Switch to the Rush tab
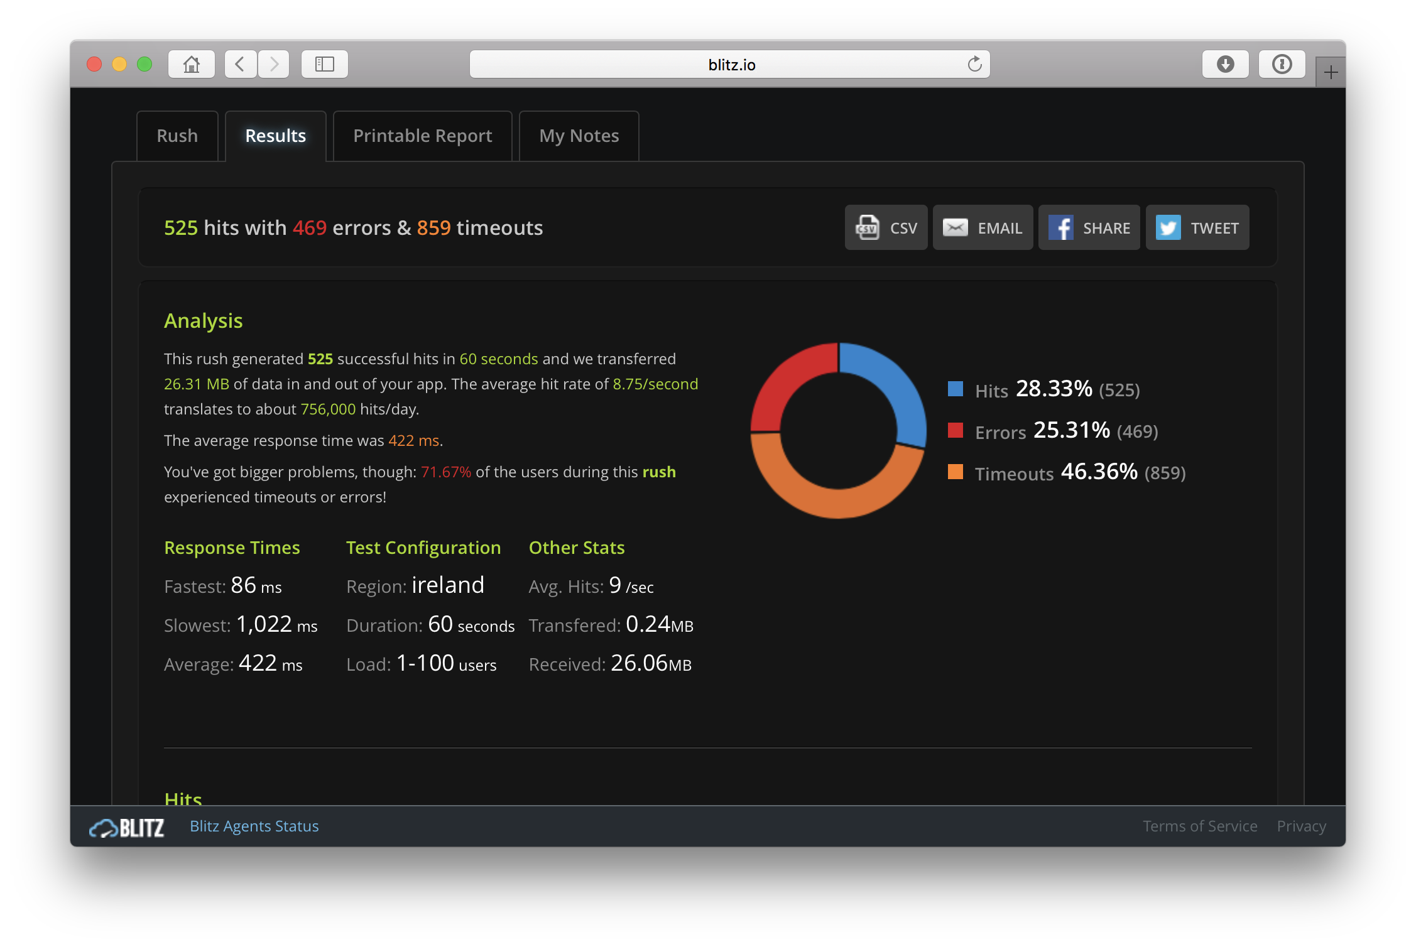1416x947 pixels. click(x=178, y=134)
